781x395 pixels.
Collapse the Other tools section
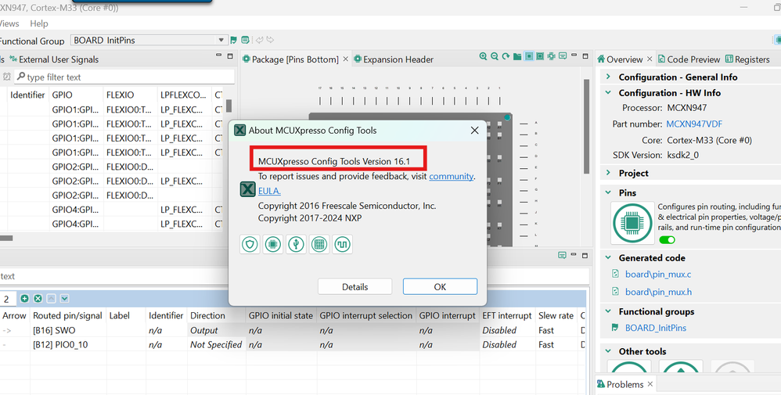point(608,351)
